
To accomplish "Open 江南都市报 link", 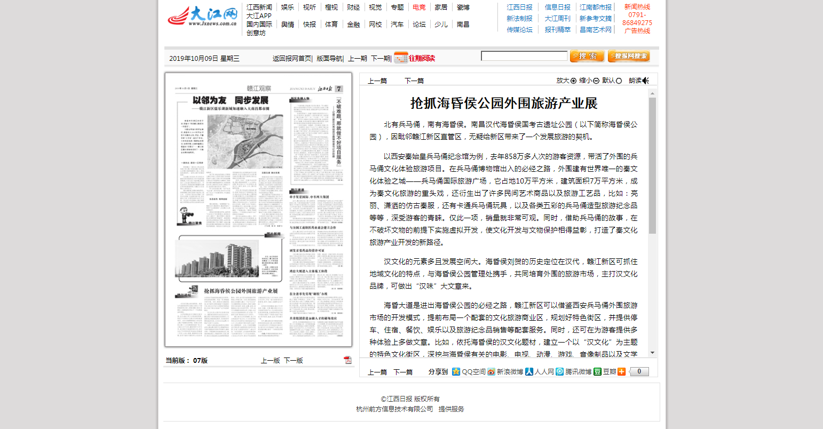I will 596,7.
